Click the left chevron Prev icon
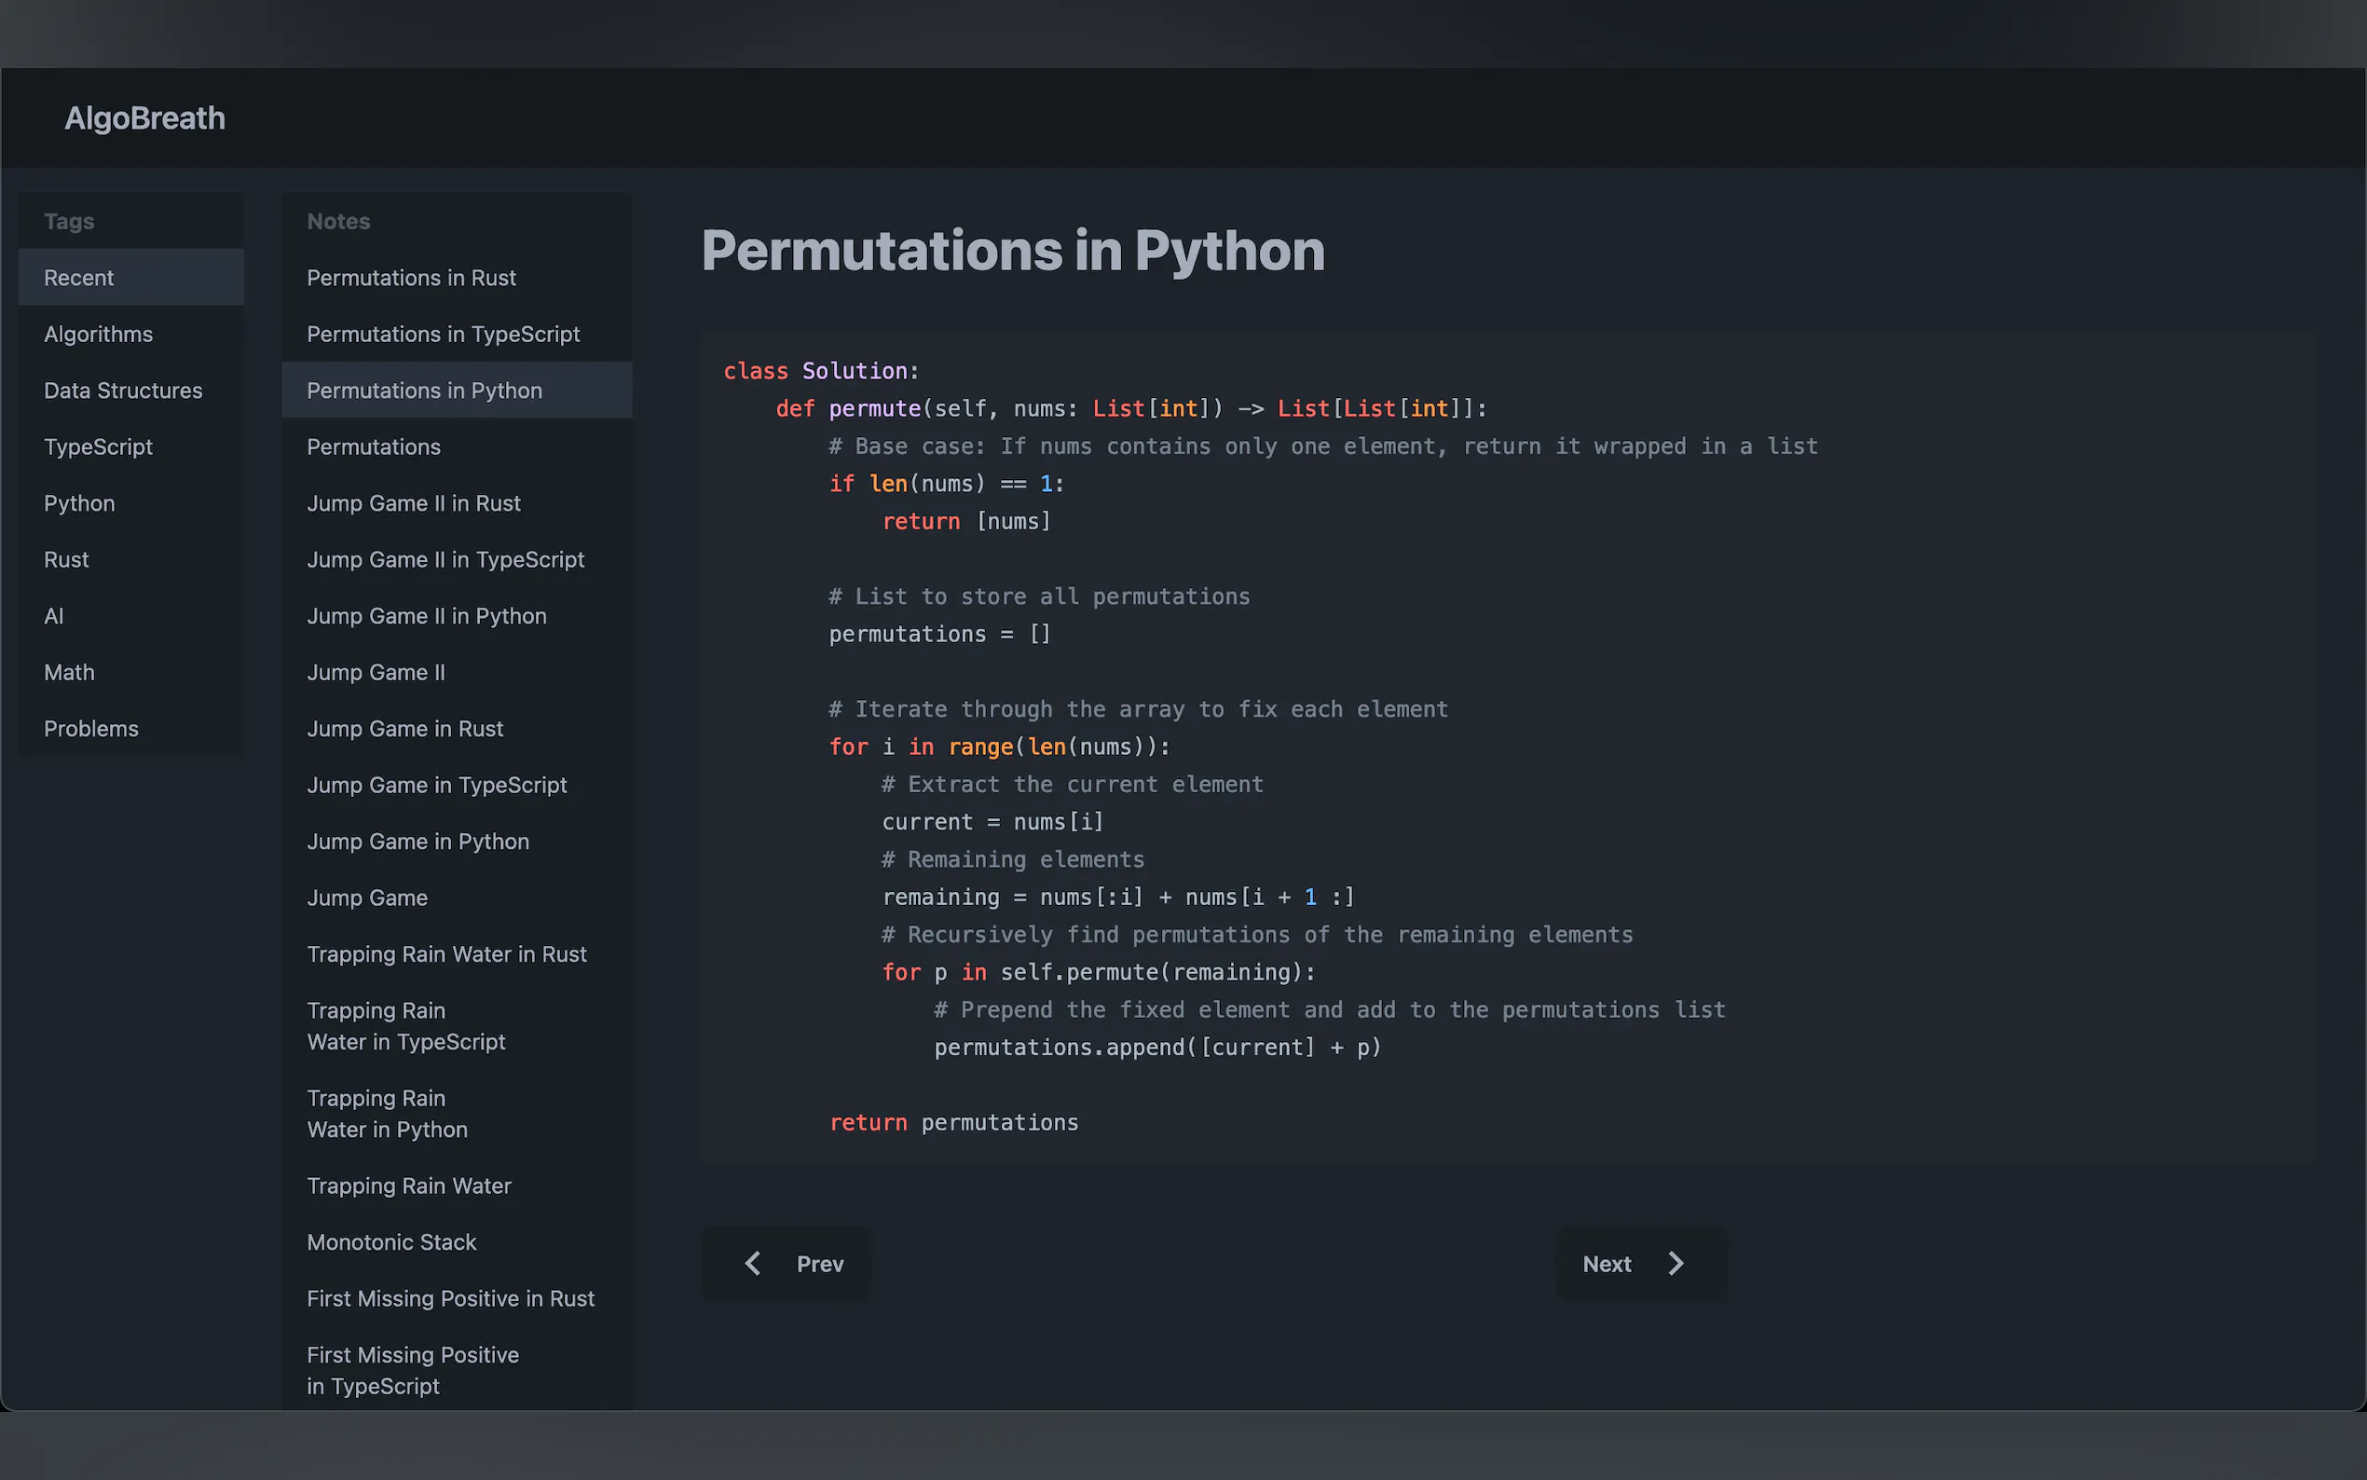2367x1480 pixels. 752,1264
